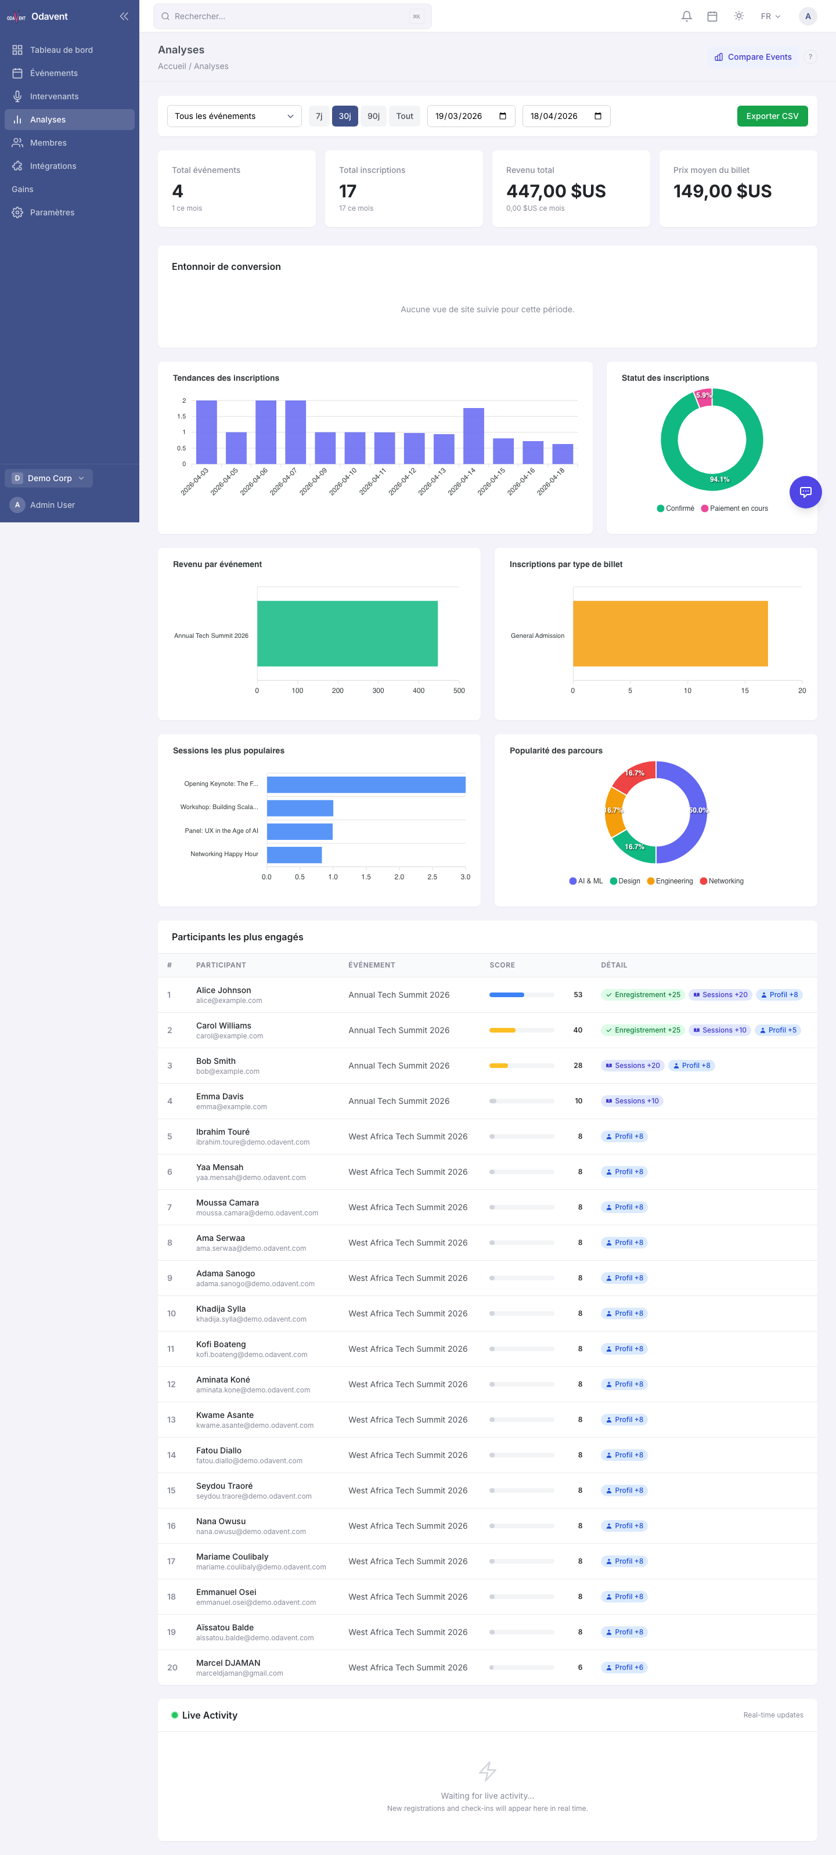
Task: Export data with Exporter CSV
Action: [x=772, y=116]
